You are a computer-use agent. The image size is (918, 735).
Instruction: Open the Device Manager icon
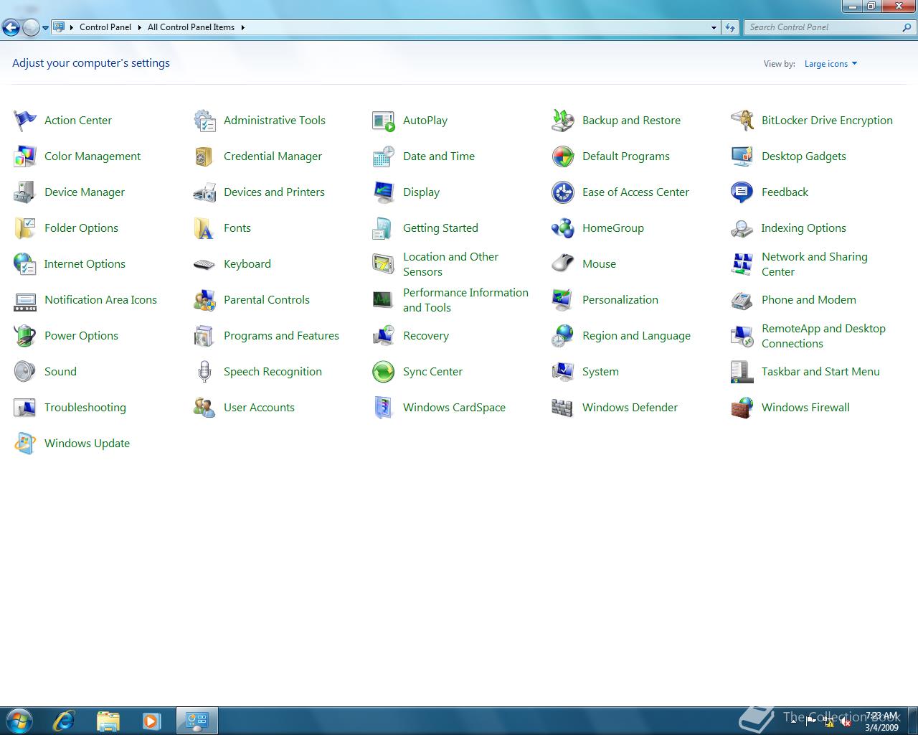(25, 192)
